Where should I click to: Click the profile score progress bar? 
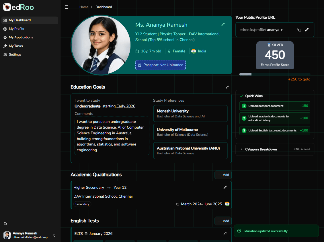point(275,74)
